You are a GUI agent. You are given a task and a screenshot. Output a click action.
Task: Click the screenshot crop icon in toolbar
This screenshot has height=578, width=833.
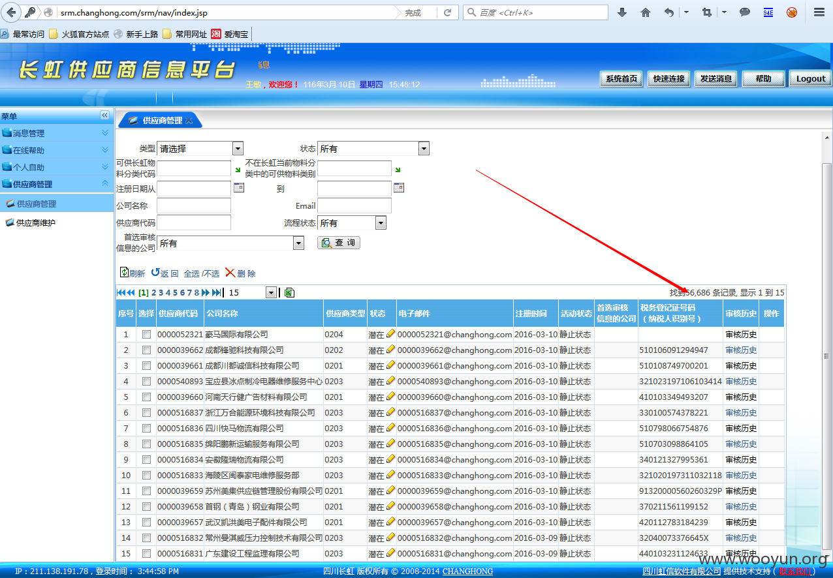coord(707,12)
